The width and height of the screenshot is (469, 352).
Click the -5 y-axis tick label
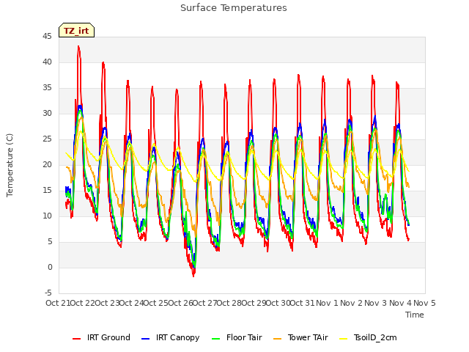(48, 293)
